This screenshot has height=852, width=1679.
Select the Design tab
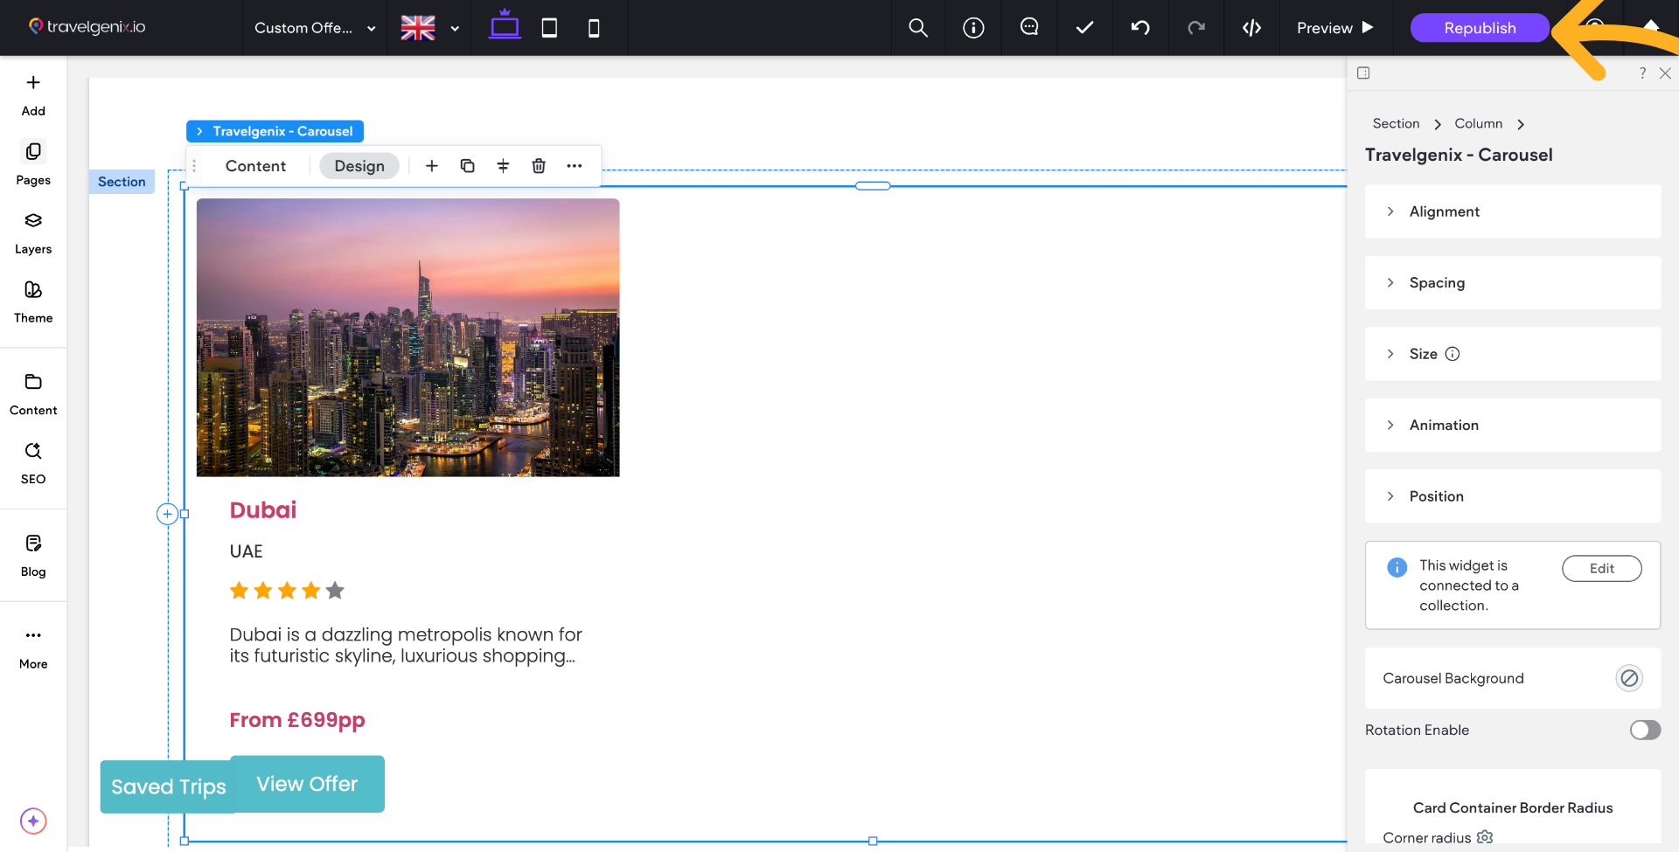coord(359,166)
